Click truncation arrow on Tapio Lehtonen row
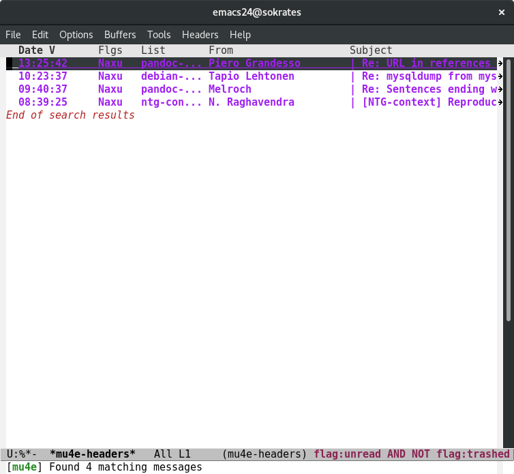 pos(500,76)
